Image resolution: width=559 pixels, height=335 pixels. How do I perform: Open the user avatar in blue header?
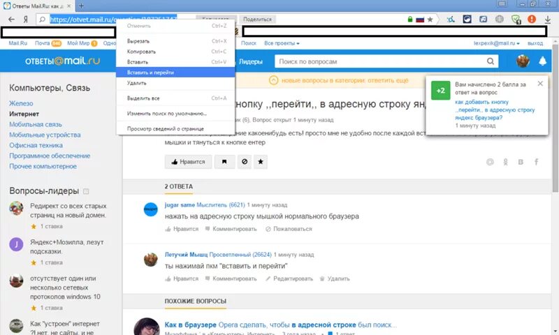(x=523, y=61)
